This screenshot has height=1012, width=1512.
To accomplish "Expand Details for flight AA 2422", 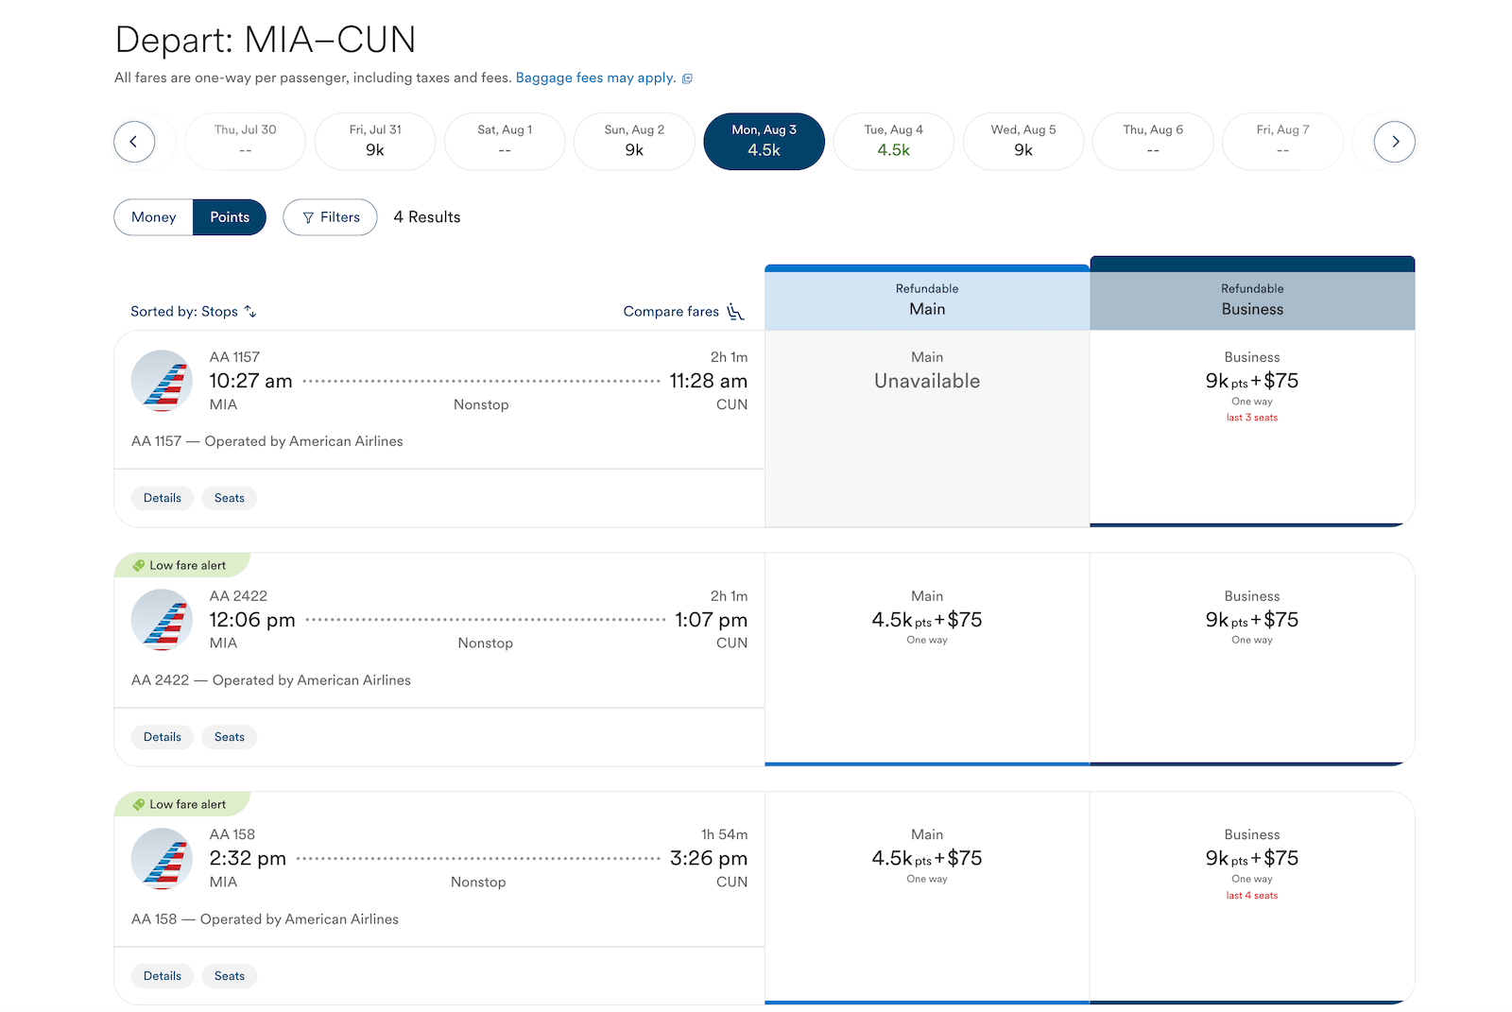I will tap(163, 737).
